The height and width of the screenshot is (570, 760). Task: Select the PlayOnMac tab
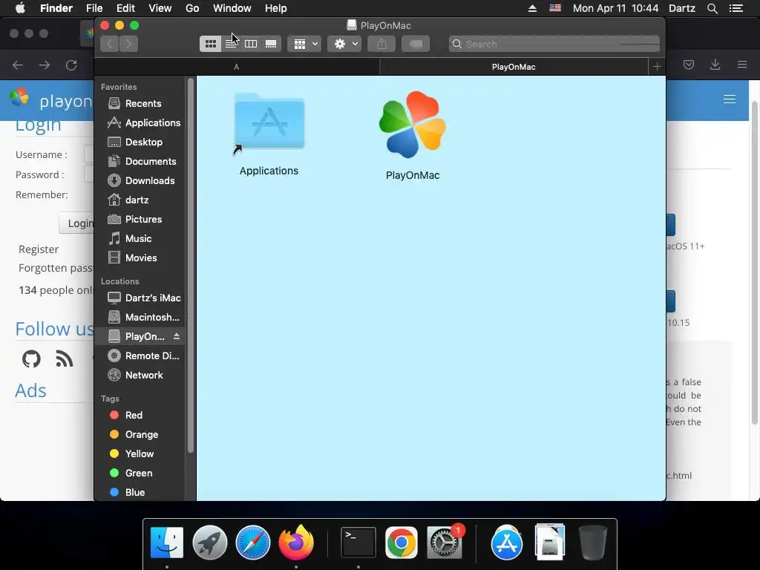[514, 67]
